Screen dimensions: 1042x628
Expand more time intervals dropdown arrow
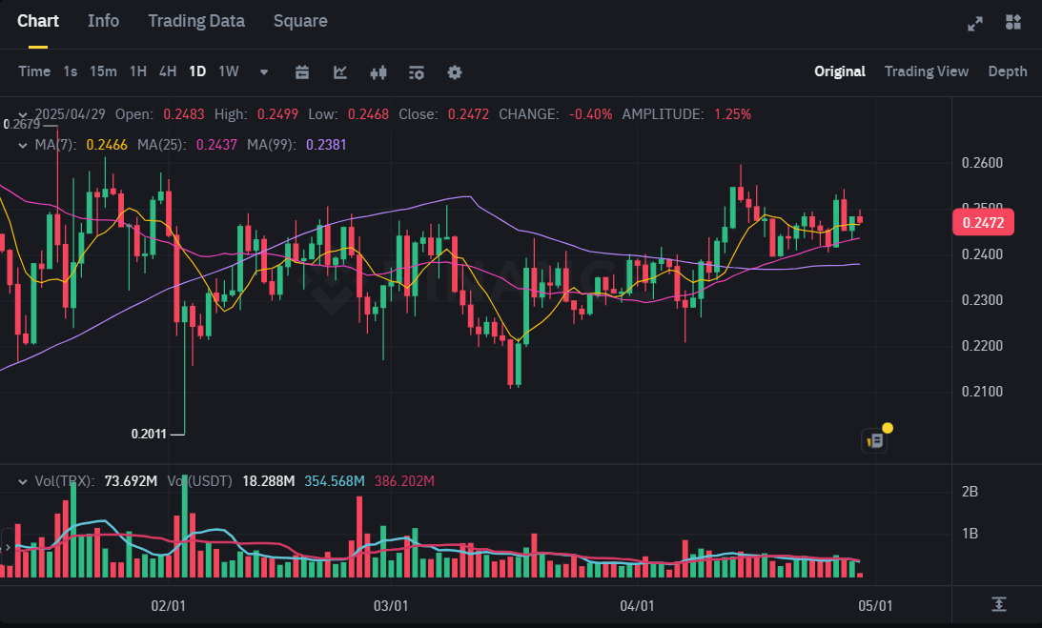click(x=264, y=71)
